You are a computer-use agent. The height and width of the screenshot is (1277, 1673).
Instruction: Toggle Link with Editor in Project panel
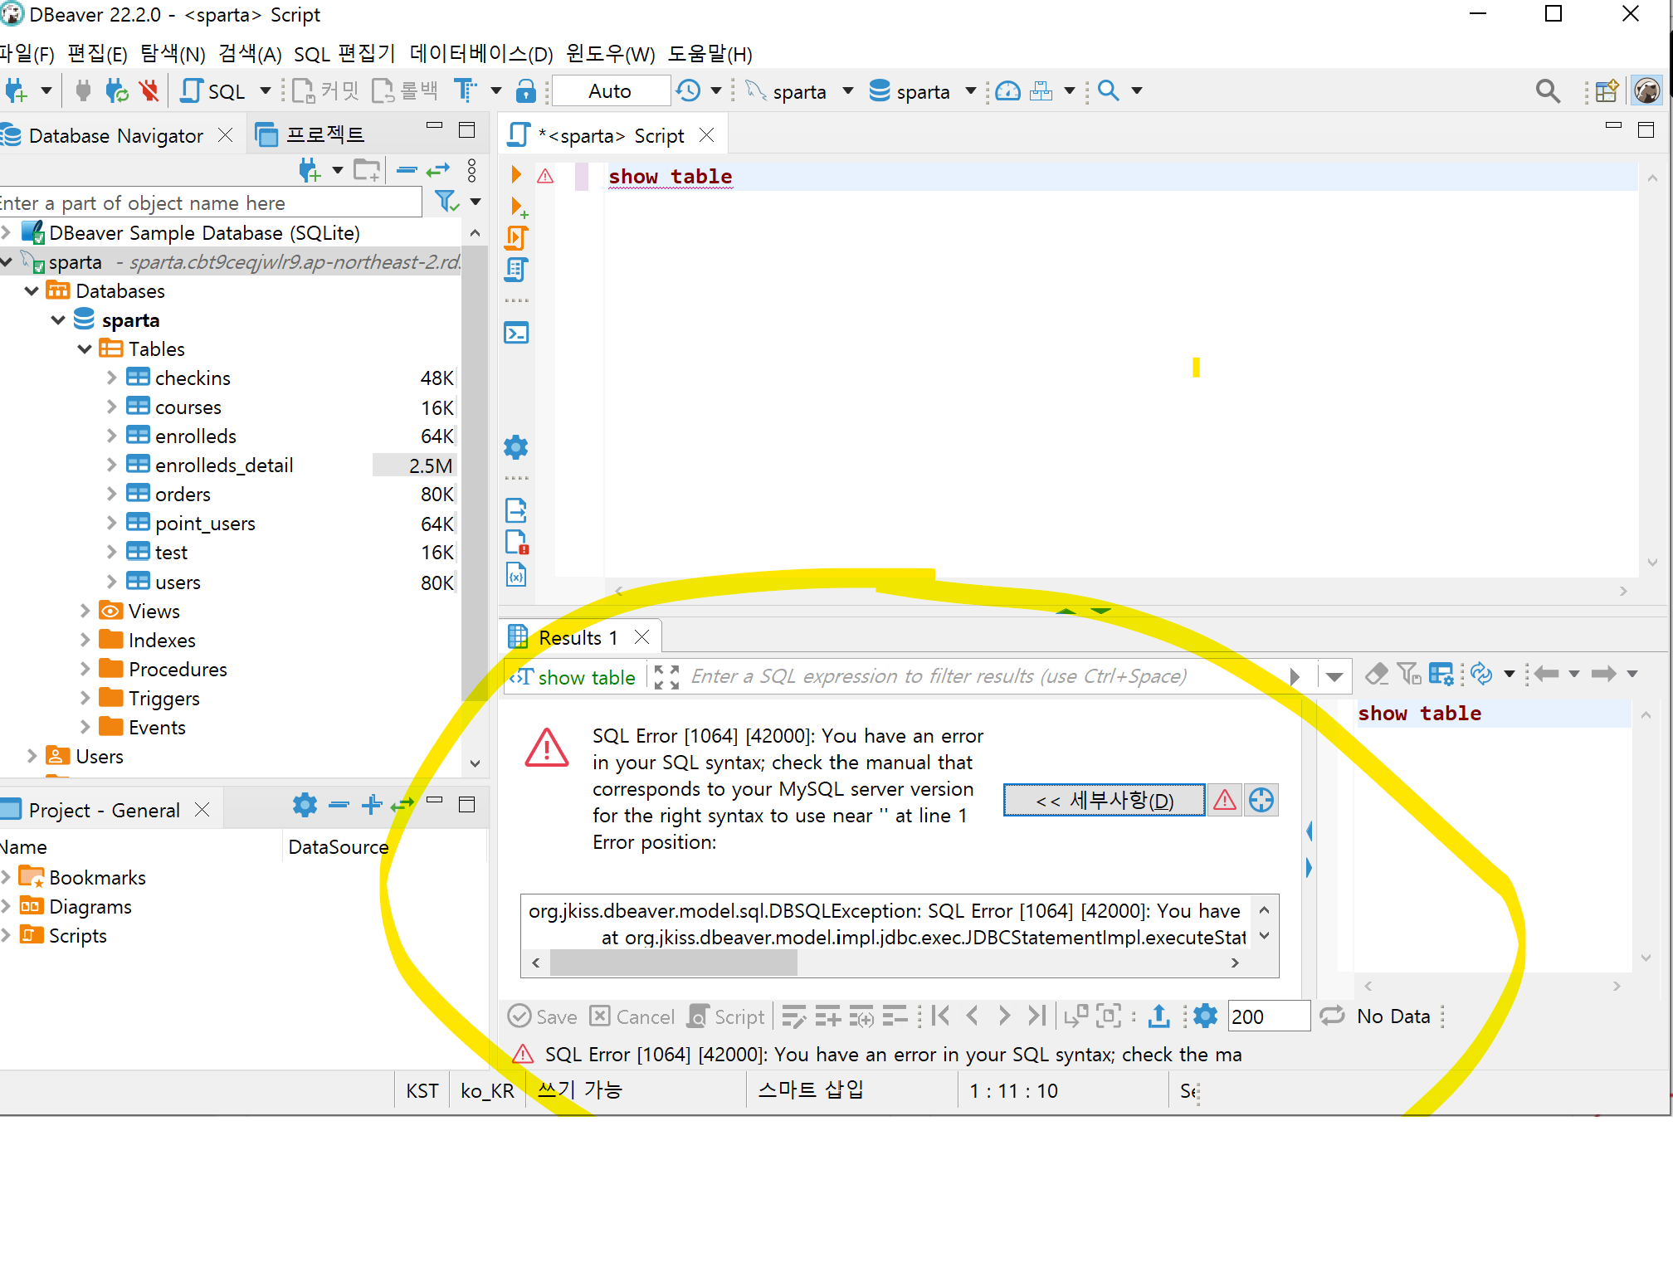click(x=402, y=805)
